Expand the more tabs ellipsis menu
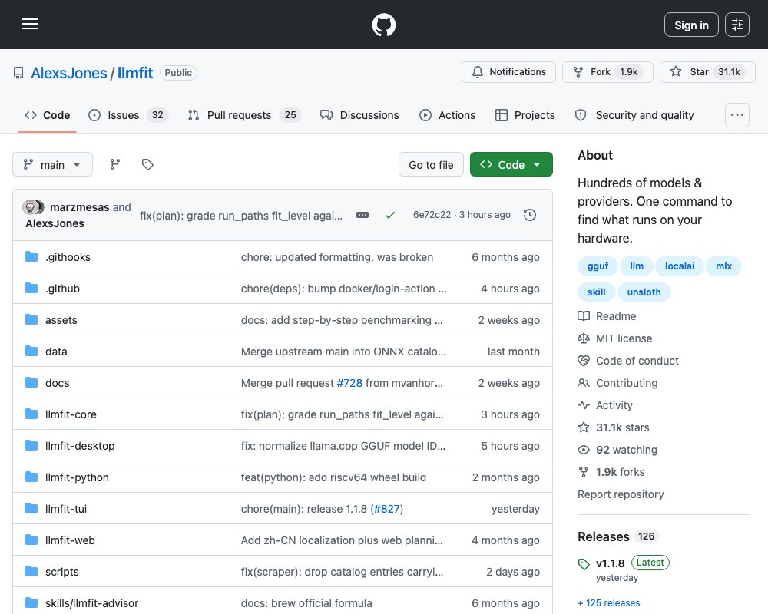Image resolution: width=768 pixels, height=614 pixels. 737,115
